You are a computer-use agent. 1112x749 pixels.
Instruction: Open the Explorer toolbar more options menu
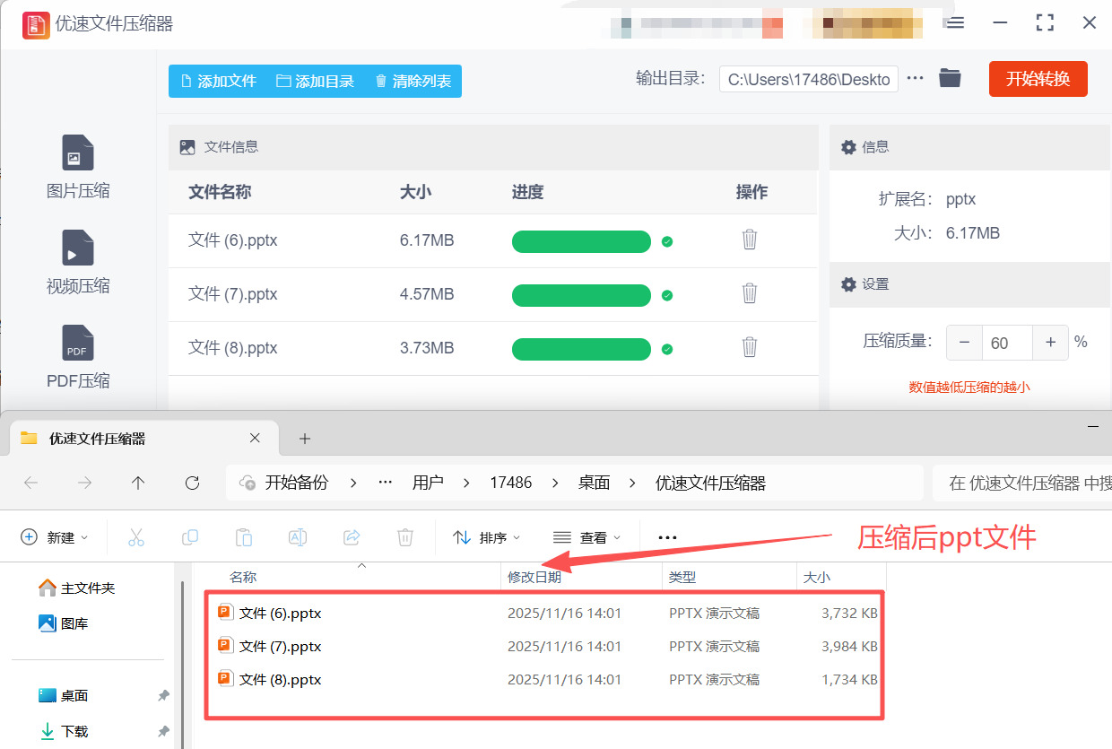pyautogui.click(x=667, y=537)
